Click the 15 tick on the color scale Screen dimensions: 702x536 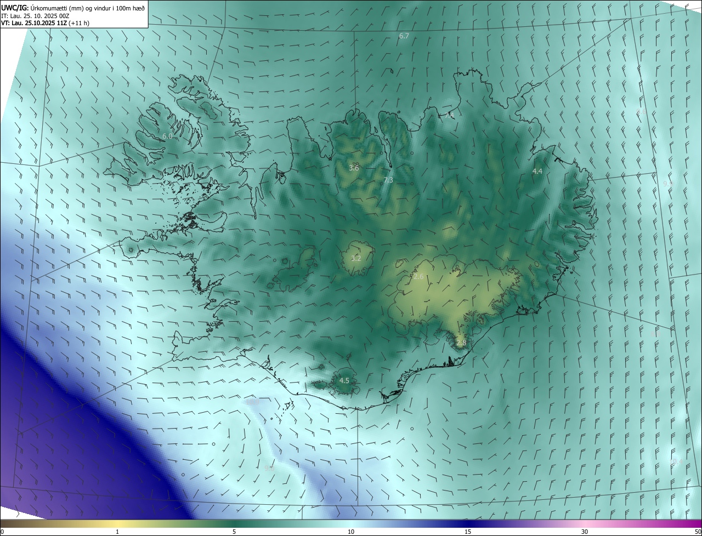(468, 532)
